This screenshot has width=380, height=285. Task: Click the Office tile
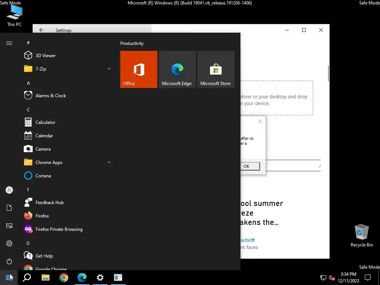point(139,69)
